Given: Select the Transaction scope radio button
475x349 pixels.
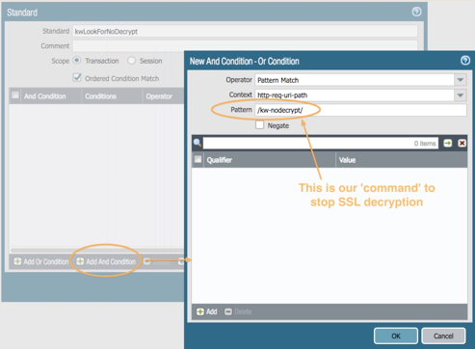Looking at the screenshot, I should (x=76, y=61).
